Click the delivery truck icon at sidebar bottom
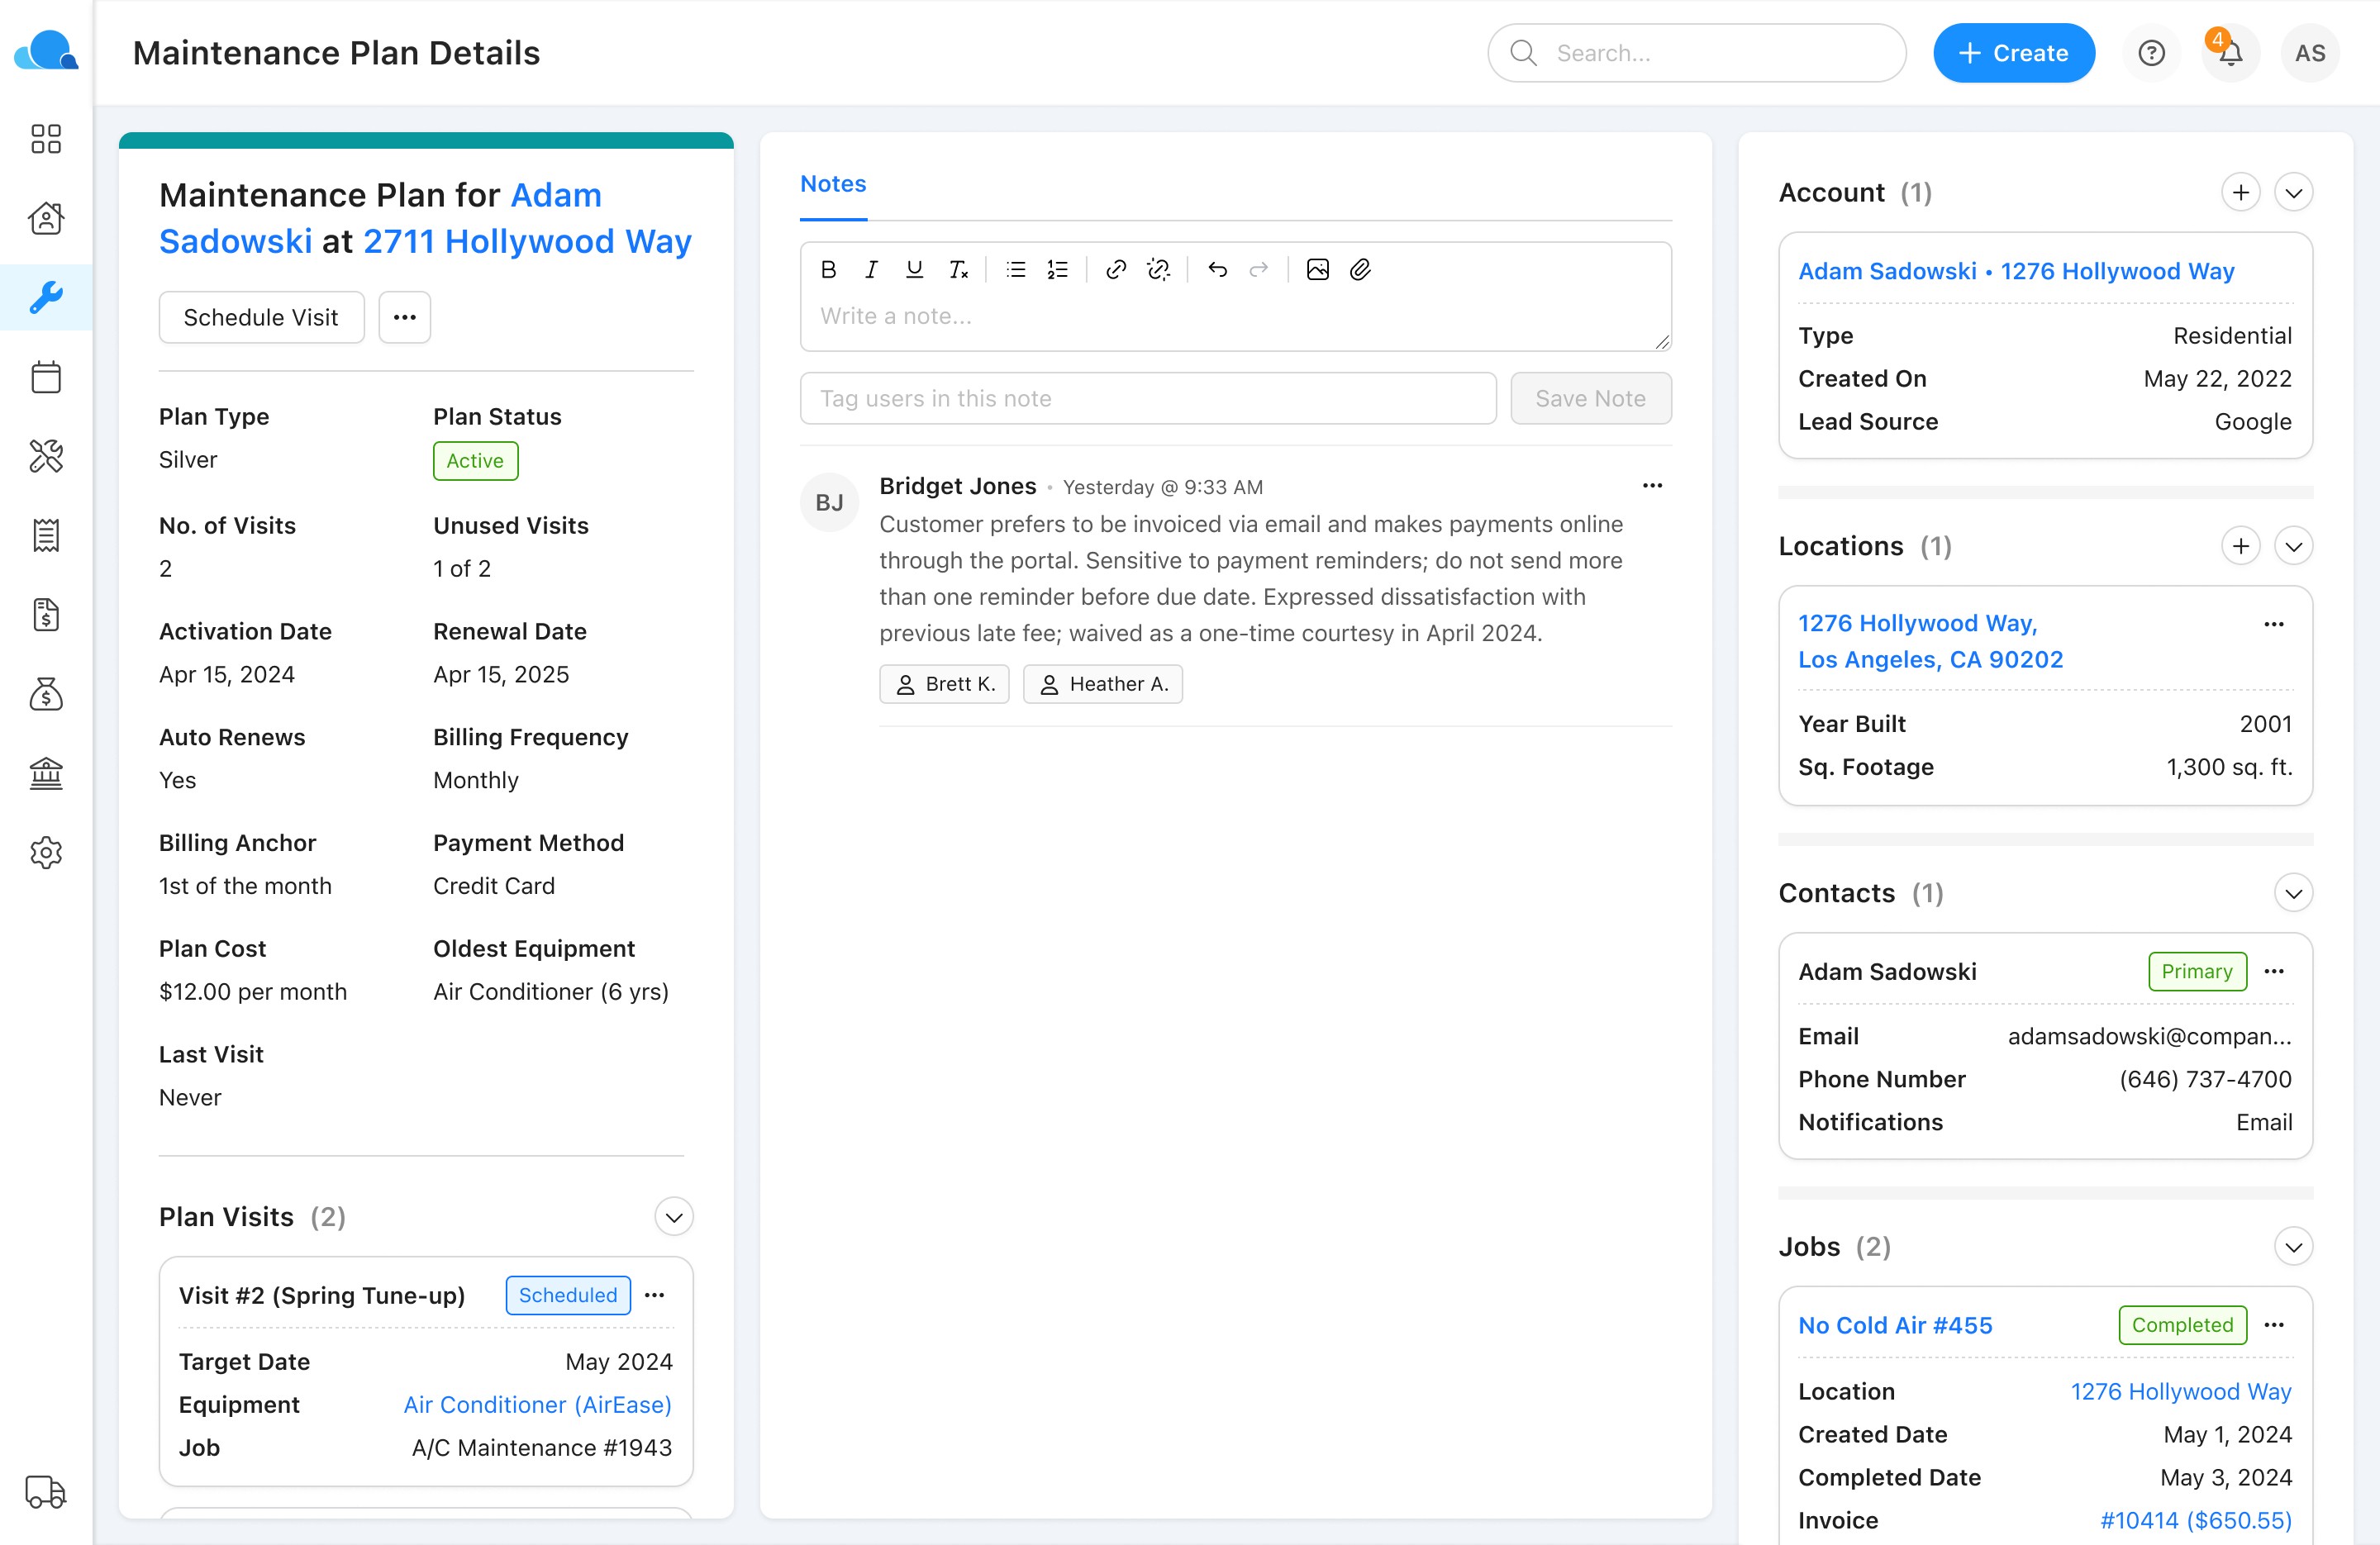The width and height of the screenshot is (2380, 1545). click(46, 1491)
